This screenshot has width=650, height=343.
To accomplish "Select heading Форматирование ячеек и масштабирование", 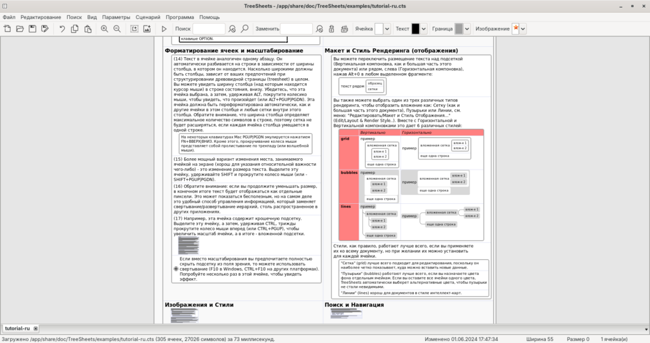I will click(x=234, y=51).
